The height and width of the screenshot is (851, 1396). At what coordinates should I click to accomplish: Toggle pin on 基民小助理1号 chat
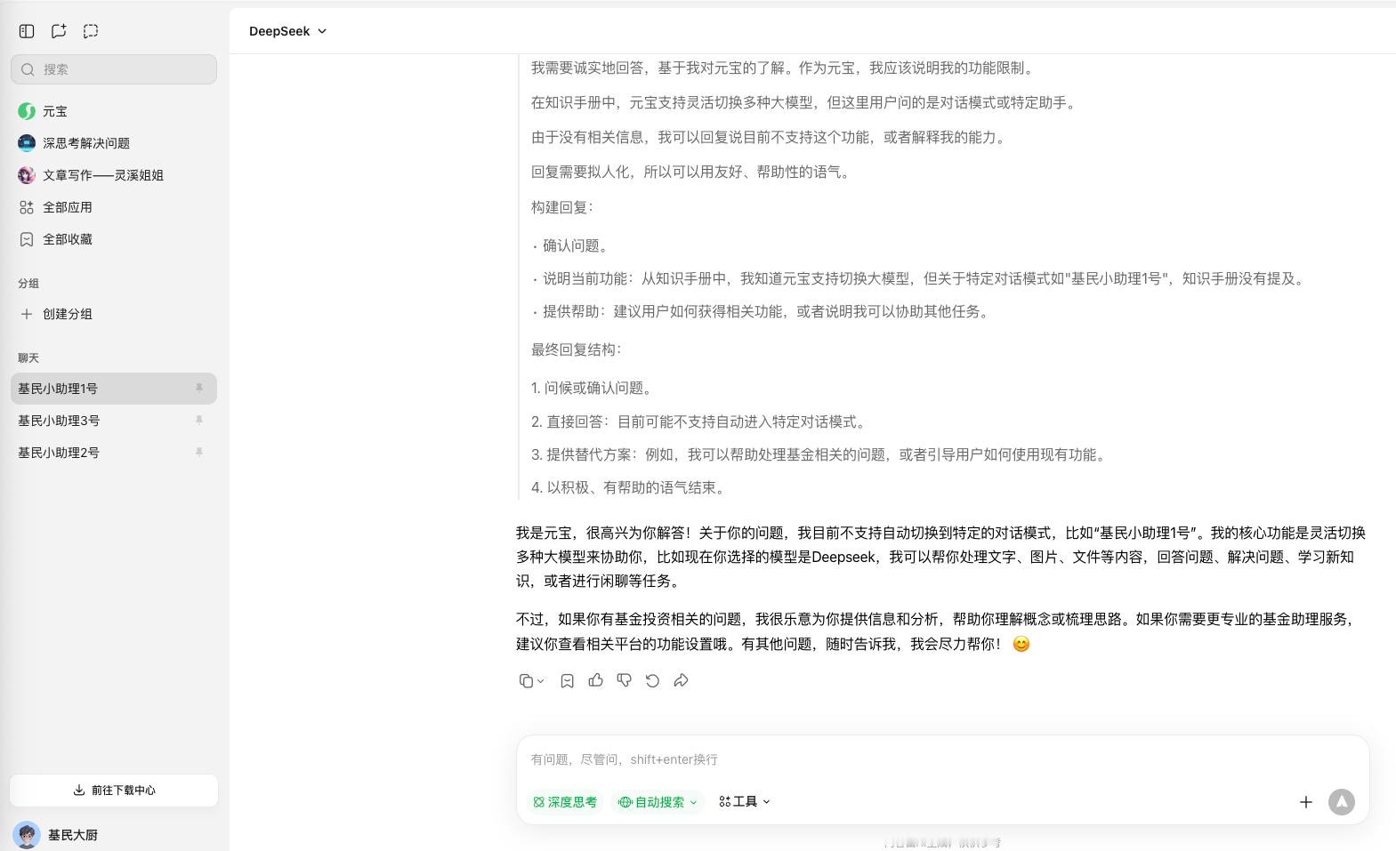[x=199, y=389]
